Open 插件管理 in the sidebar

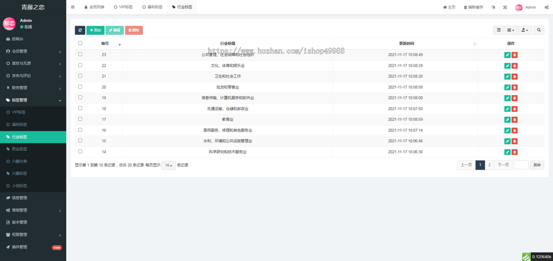(x=33, y=247)
